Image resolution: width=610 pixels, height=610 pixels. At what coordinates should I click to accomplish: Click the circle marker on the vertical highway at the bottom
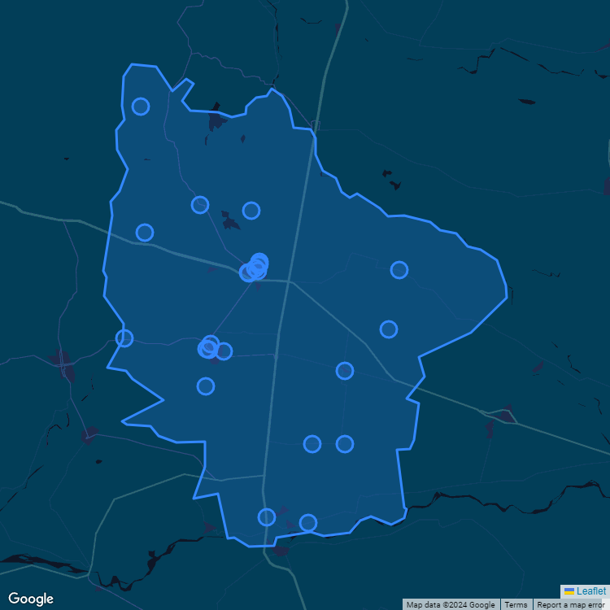point(267,517)
